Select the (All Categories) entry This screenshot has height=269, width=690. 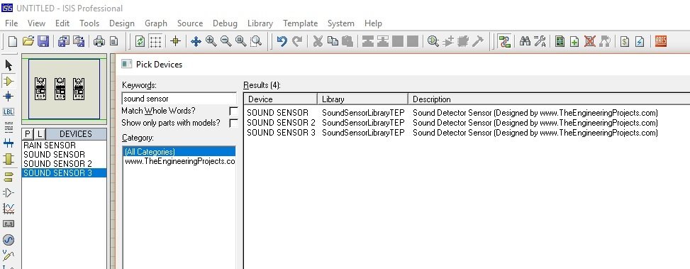tap(179, 151)
